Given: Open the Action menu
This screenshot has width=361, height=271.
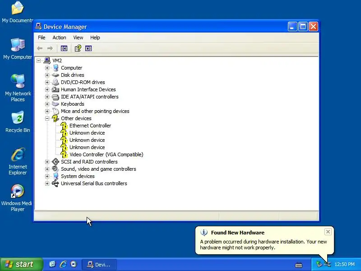Looking at the screenshot, I should tap(59, 37).
